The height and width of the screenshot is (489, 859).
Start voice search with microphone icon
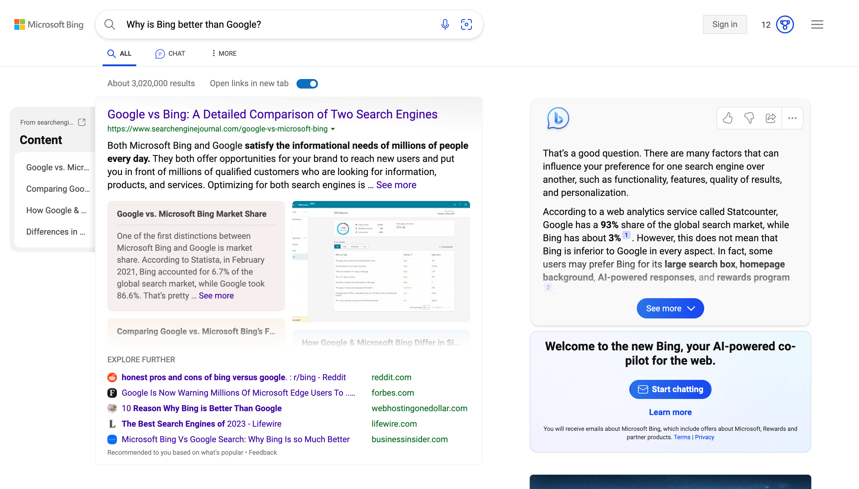(445, 24)
